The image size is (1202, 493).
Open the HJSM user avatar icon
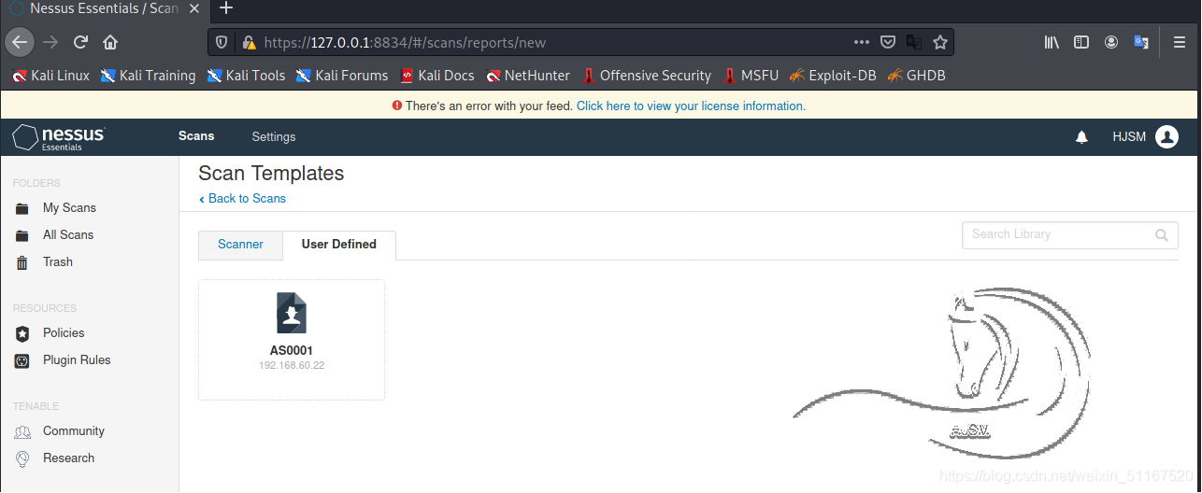point(1166,136)
